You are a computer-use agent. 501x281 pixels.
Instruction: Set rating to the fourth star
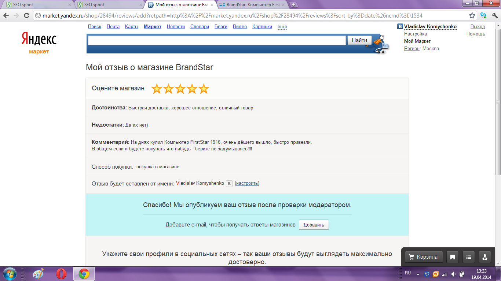(x=192, y=89)
